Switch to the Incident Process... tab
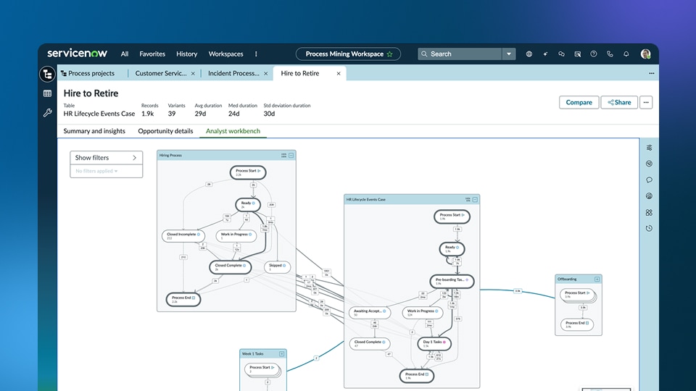Screen dimensions: 696x391 coord(233,74)
